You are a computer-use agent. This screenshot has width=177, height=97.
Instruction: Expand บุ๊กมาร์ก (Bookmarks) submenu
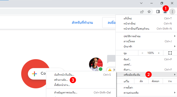click(146, 46)
